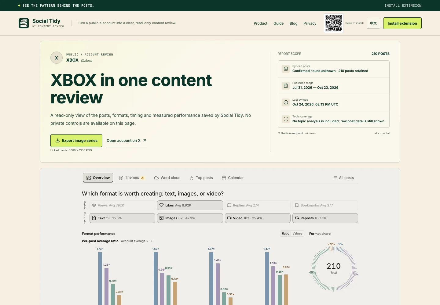Image resolution: width=440 pixels, height=305 pixels.
Task: Click the XBOX account avatar circle
Action: point(57,58)
